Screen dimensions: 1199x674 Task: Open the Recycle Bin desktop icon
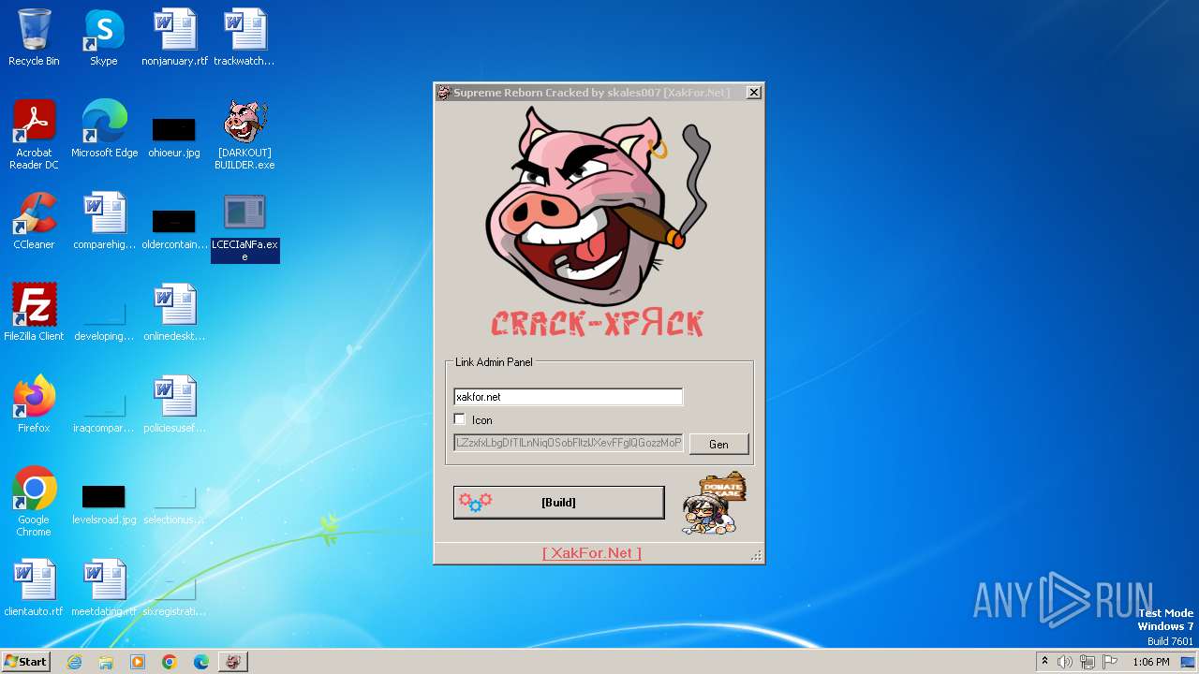click(x=34, y=37)
